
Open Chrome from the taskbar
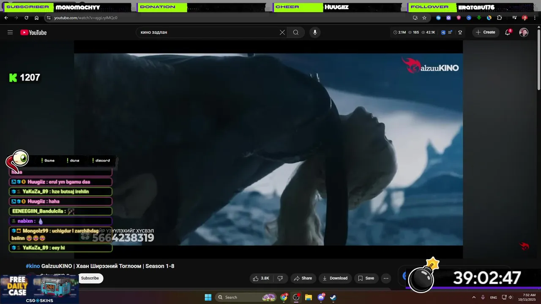tap(284, 297)
